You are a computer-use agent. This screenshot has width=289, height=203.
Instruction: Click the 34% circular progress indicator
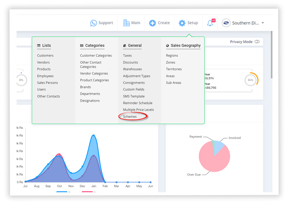(x=251, y=80)
